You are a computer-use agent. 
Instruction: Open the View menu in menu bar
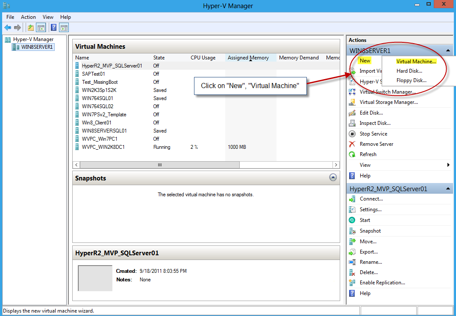(x=48, y=17)
